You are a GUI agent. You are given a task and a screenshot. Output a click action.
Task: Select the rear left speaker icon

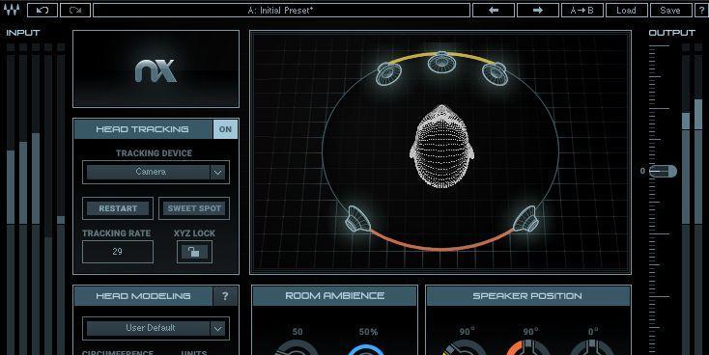point(358,219)
